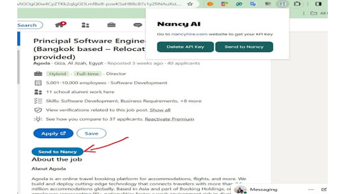The width and height of the screenshot is (345, 194).
Task: Click the 11 school alumni work here text
Action: [x=80, y=92]
